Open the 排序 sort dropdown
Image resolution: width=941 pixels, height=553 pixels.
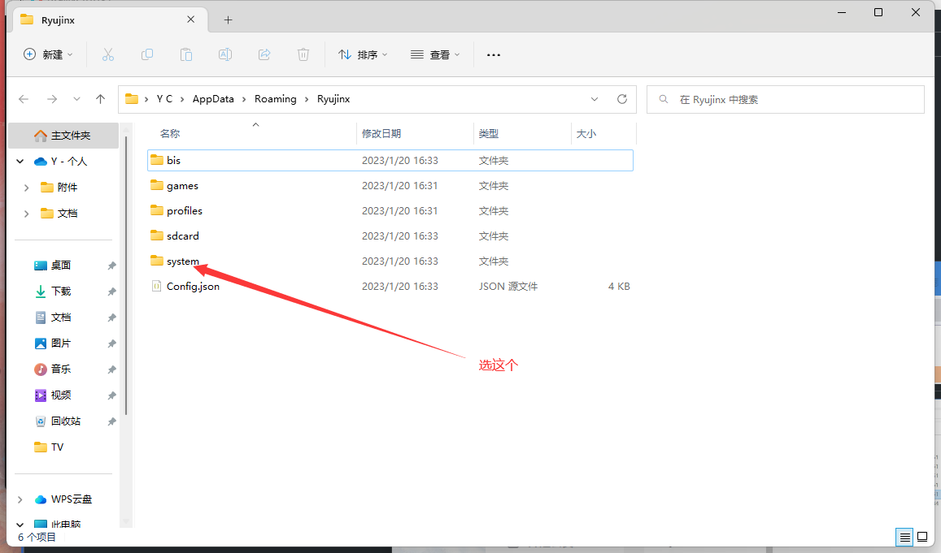(363, 54)
